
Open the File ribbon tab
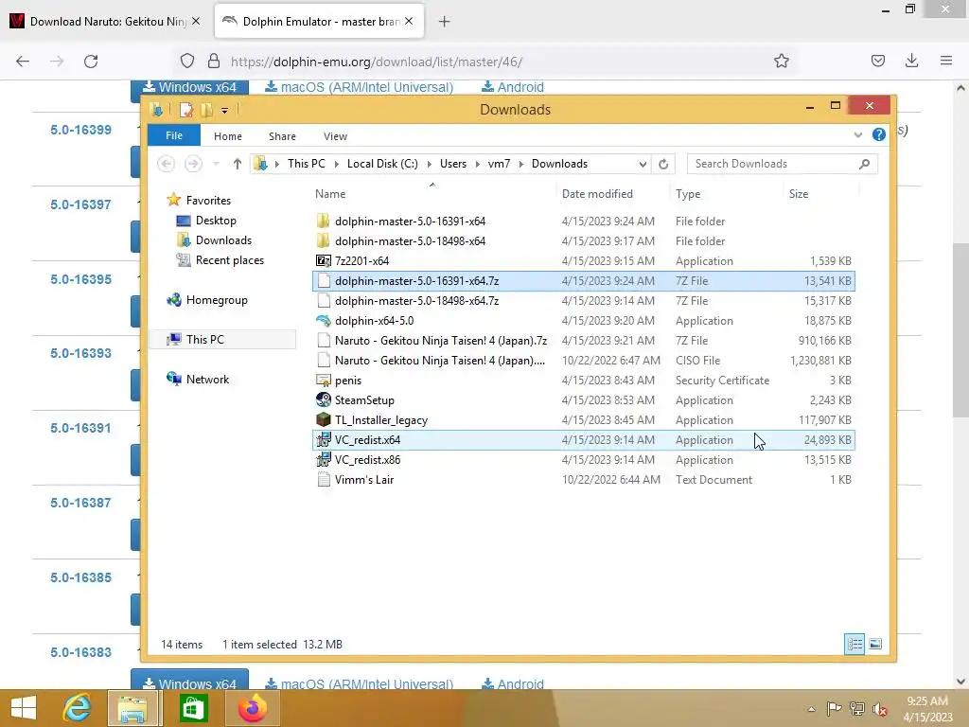(174, 135)
